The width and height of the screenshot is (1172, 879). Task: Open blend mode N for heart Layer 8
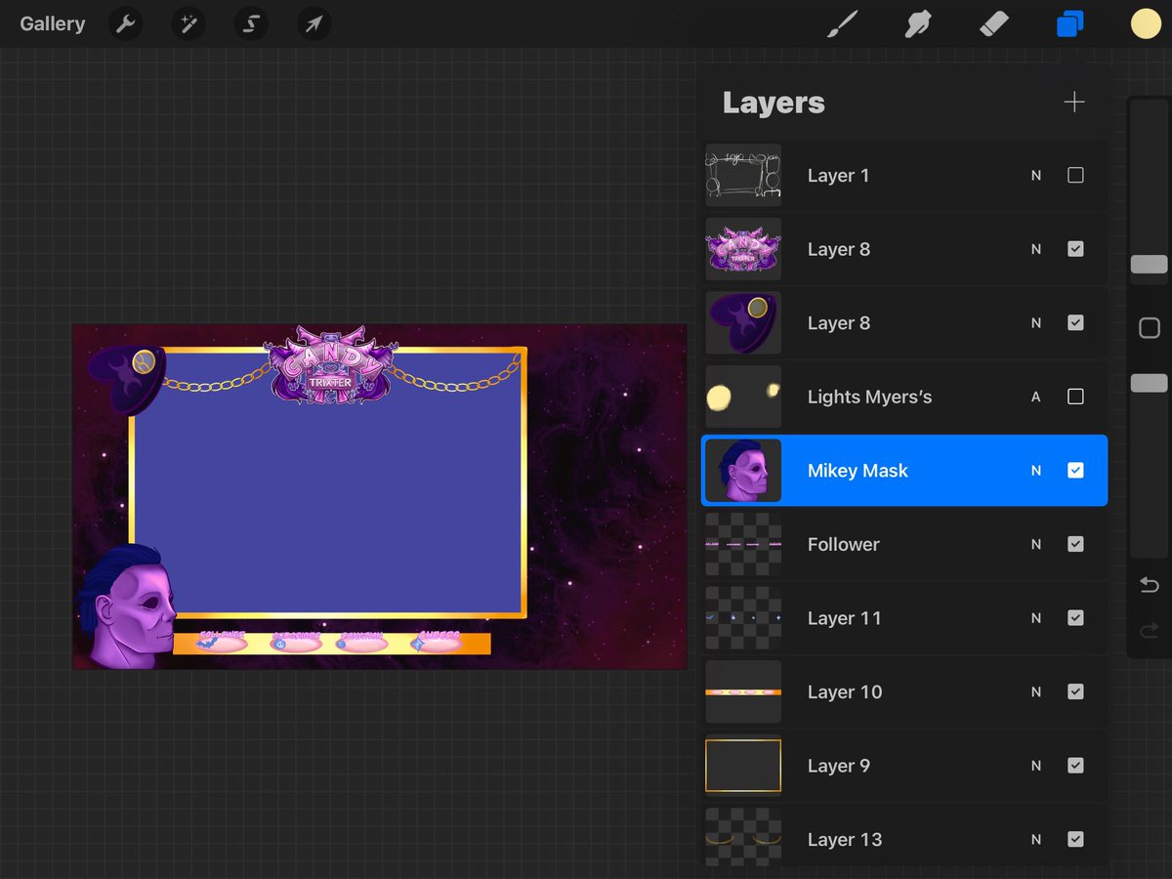coord(1036,323)
